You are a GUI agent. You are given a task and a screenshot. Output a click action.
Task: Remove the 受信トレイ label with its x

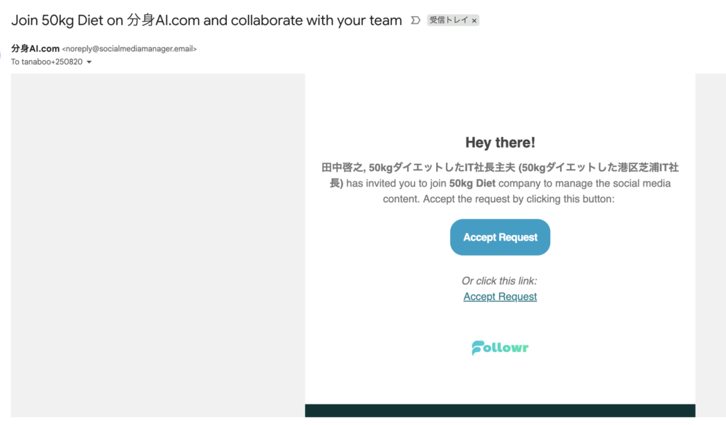pos(474,21)
